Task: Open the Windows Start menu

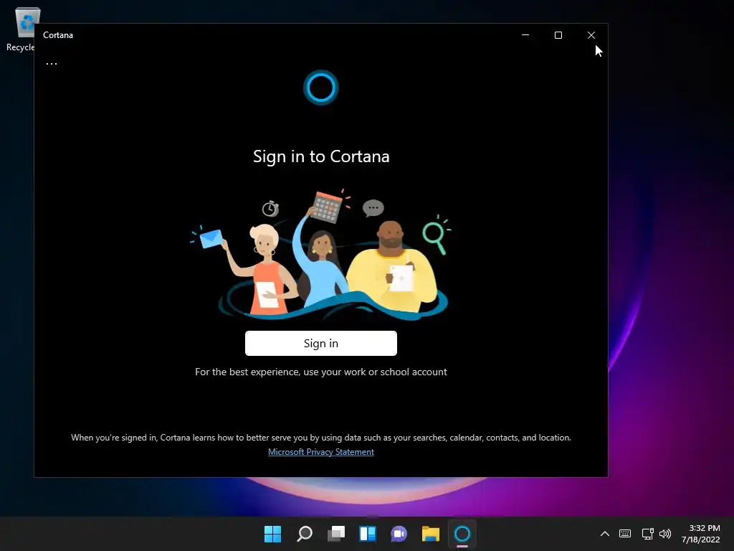Action: (x=272, y=534)
